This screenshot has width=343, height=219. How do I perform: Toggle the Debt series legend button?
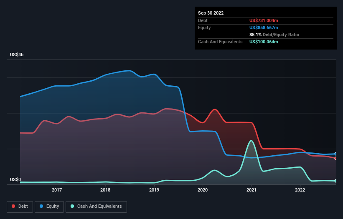[x=20, y=207]
